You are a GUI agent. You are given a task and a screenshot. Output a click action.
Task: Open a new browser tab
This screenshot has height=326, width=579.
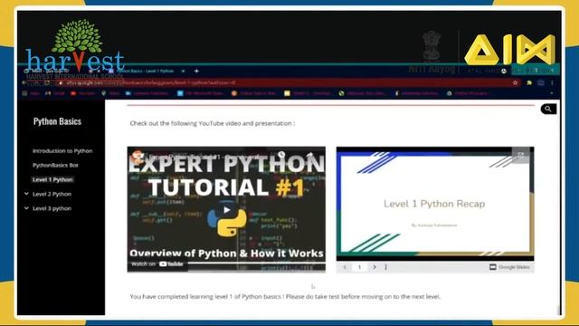pyautogui.click(x=196, y=71)
